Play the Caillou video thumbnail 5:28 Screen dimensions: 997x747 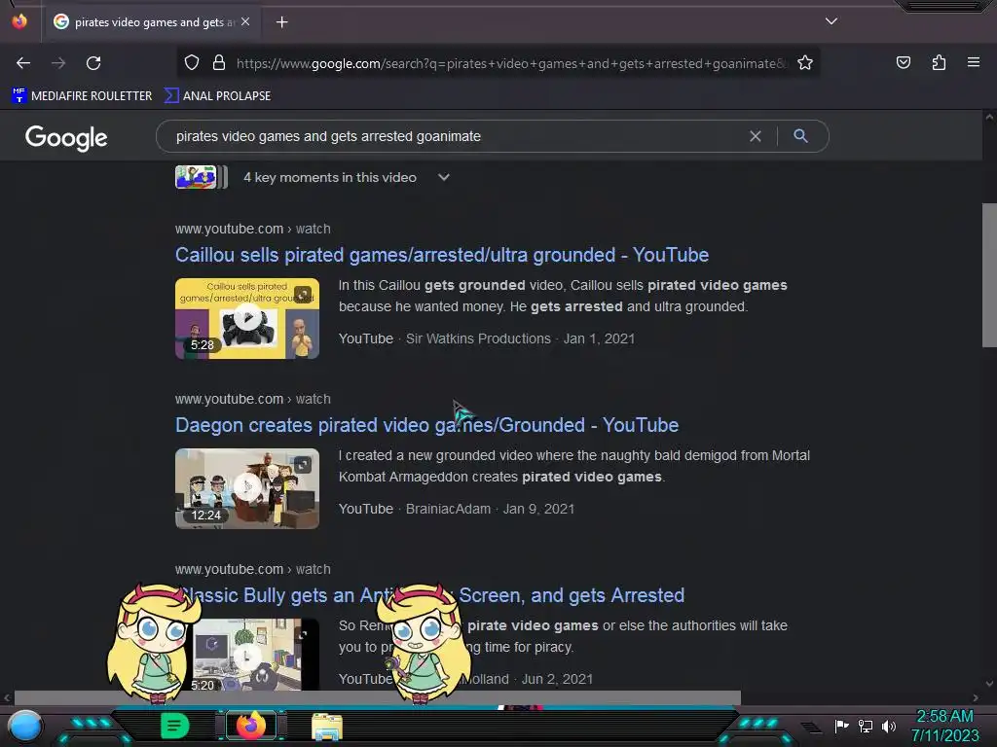click(247, 318)
